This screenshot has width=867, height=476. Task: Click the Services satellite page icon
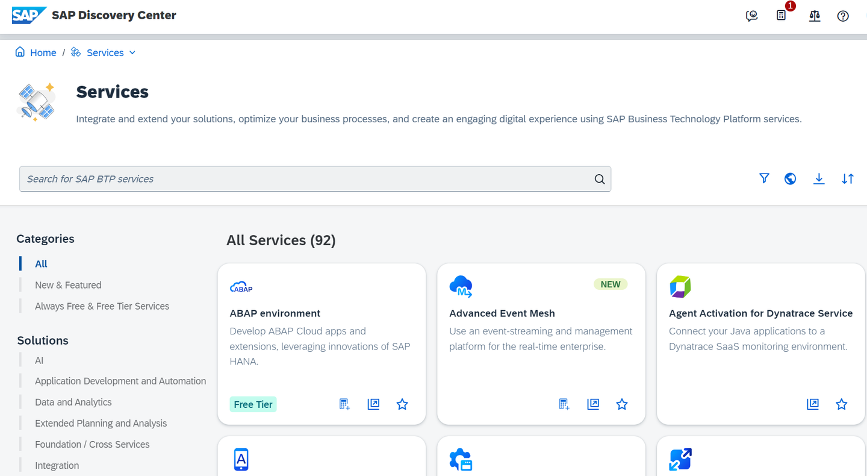37,102
